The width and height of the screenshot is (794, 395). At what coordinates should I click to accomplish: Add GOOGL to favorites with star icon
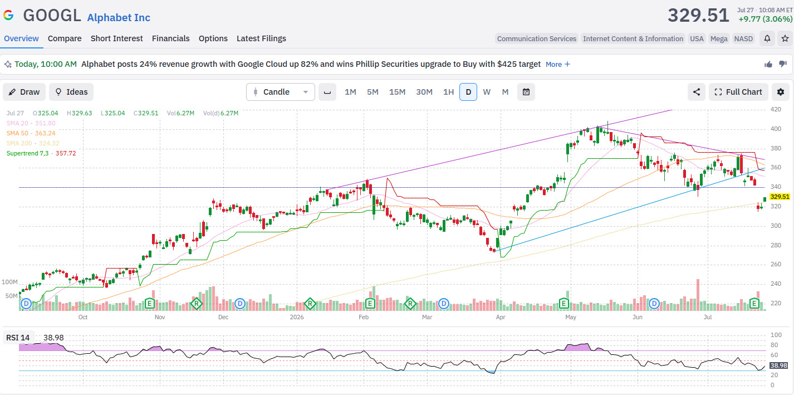(x=785, y=38)
